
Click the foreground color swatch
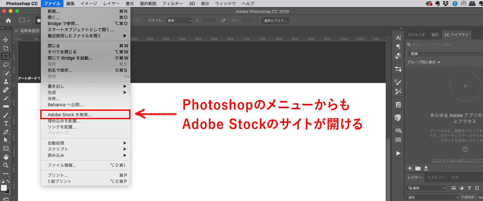[4, 188]
